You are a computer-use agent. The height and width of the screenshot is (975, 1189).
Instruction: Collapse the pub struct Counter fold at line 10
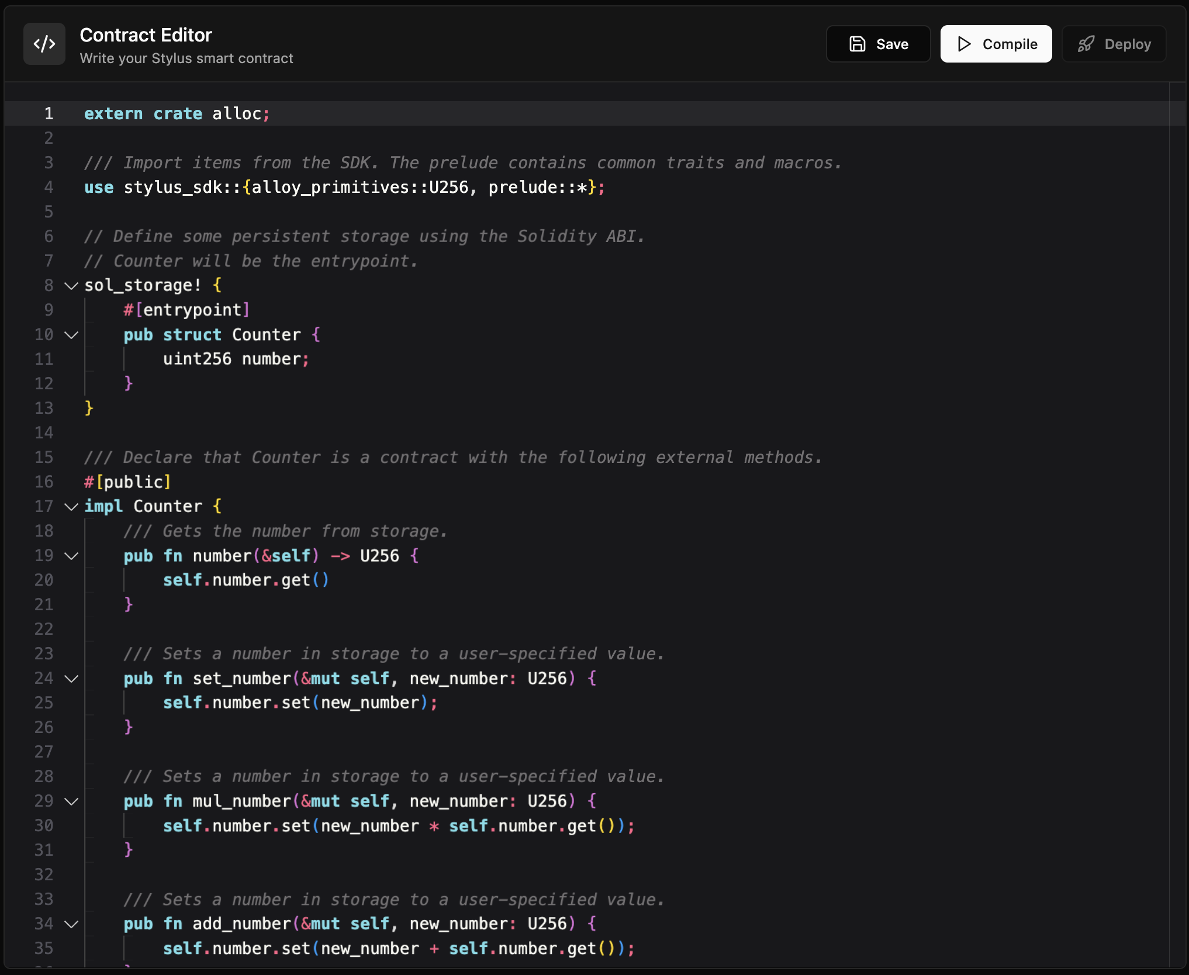(x=71, y=335)
